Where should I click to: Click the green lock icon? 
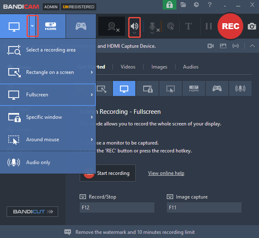(169, 5)
